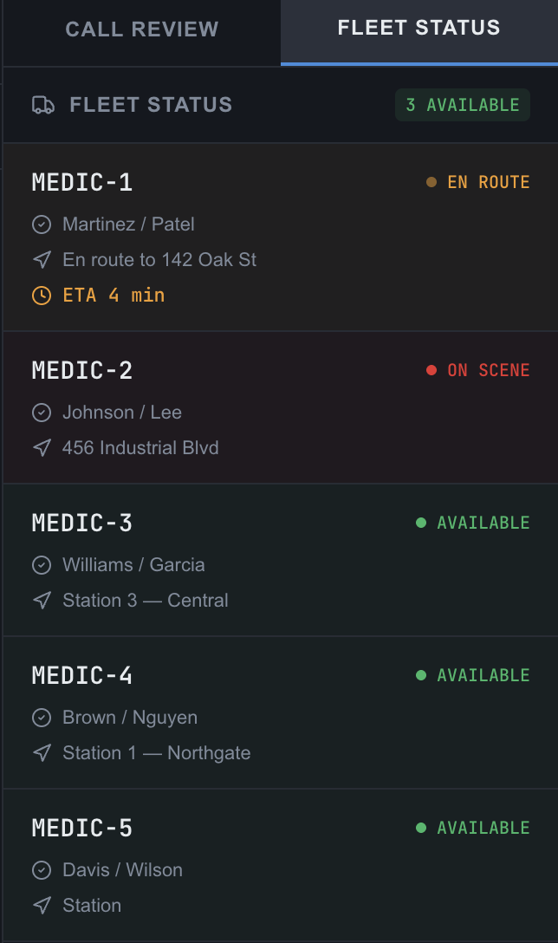Viewport: 558px width, 943px height.
Task: Click the ETA clock icon for MEDIC-1
Action: (x=42, y=296)
